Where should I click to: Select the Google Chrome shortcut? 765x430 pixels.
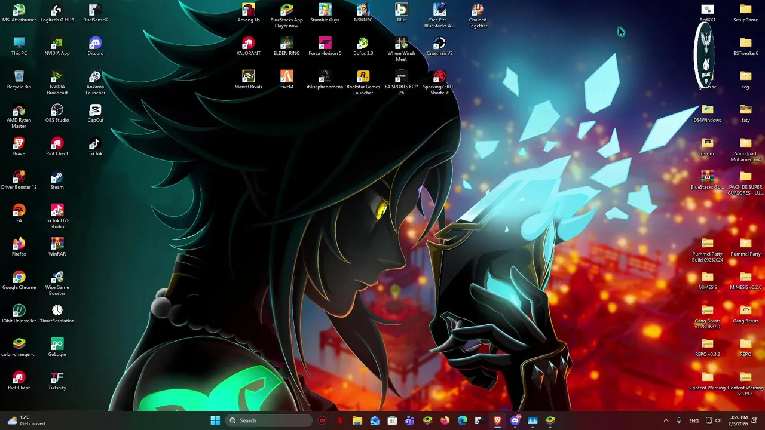click(19, 281)
